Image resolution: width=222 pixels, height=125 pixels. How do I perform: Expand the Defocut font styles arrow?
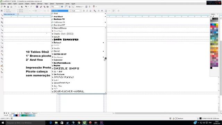pyautogui.click(x=103, y=42)
